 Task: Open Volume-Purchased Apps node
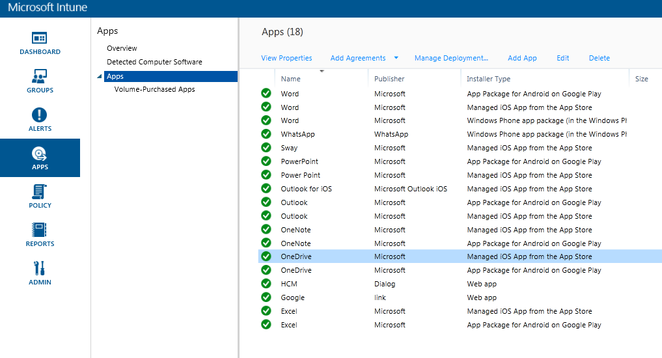(x=154, y=89)
